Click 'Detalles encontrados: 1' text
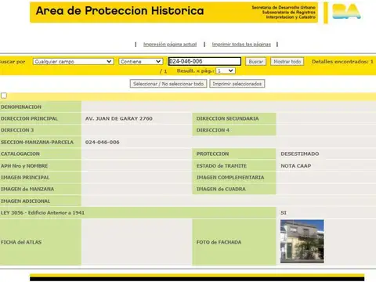 342,62
